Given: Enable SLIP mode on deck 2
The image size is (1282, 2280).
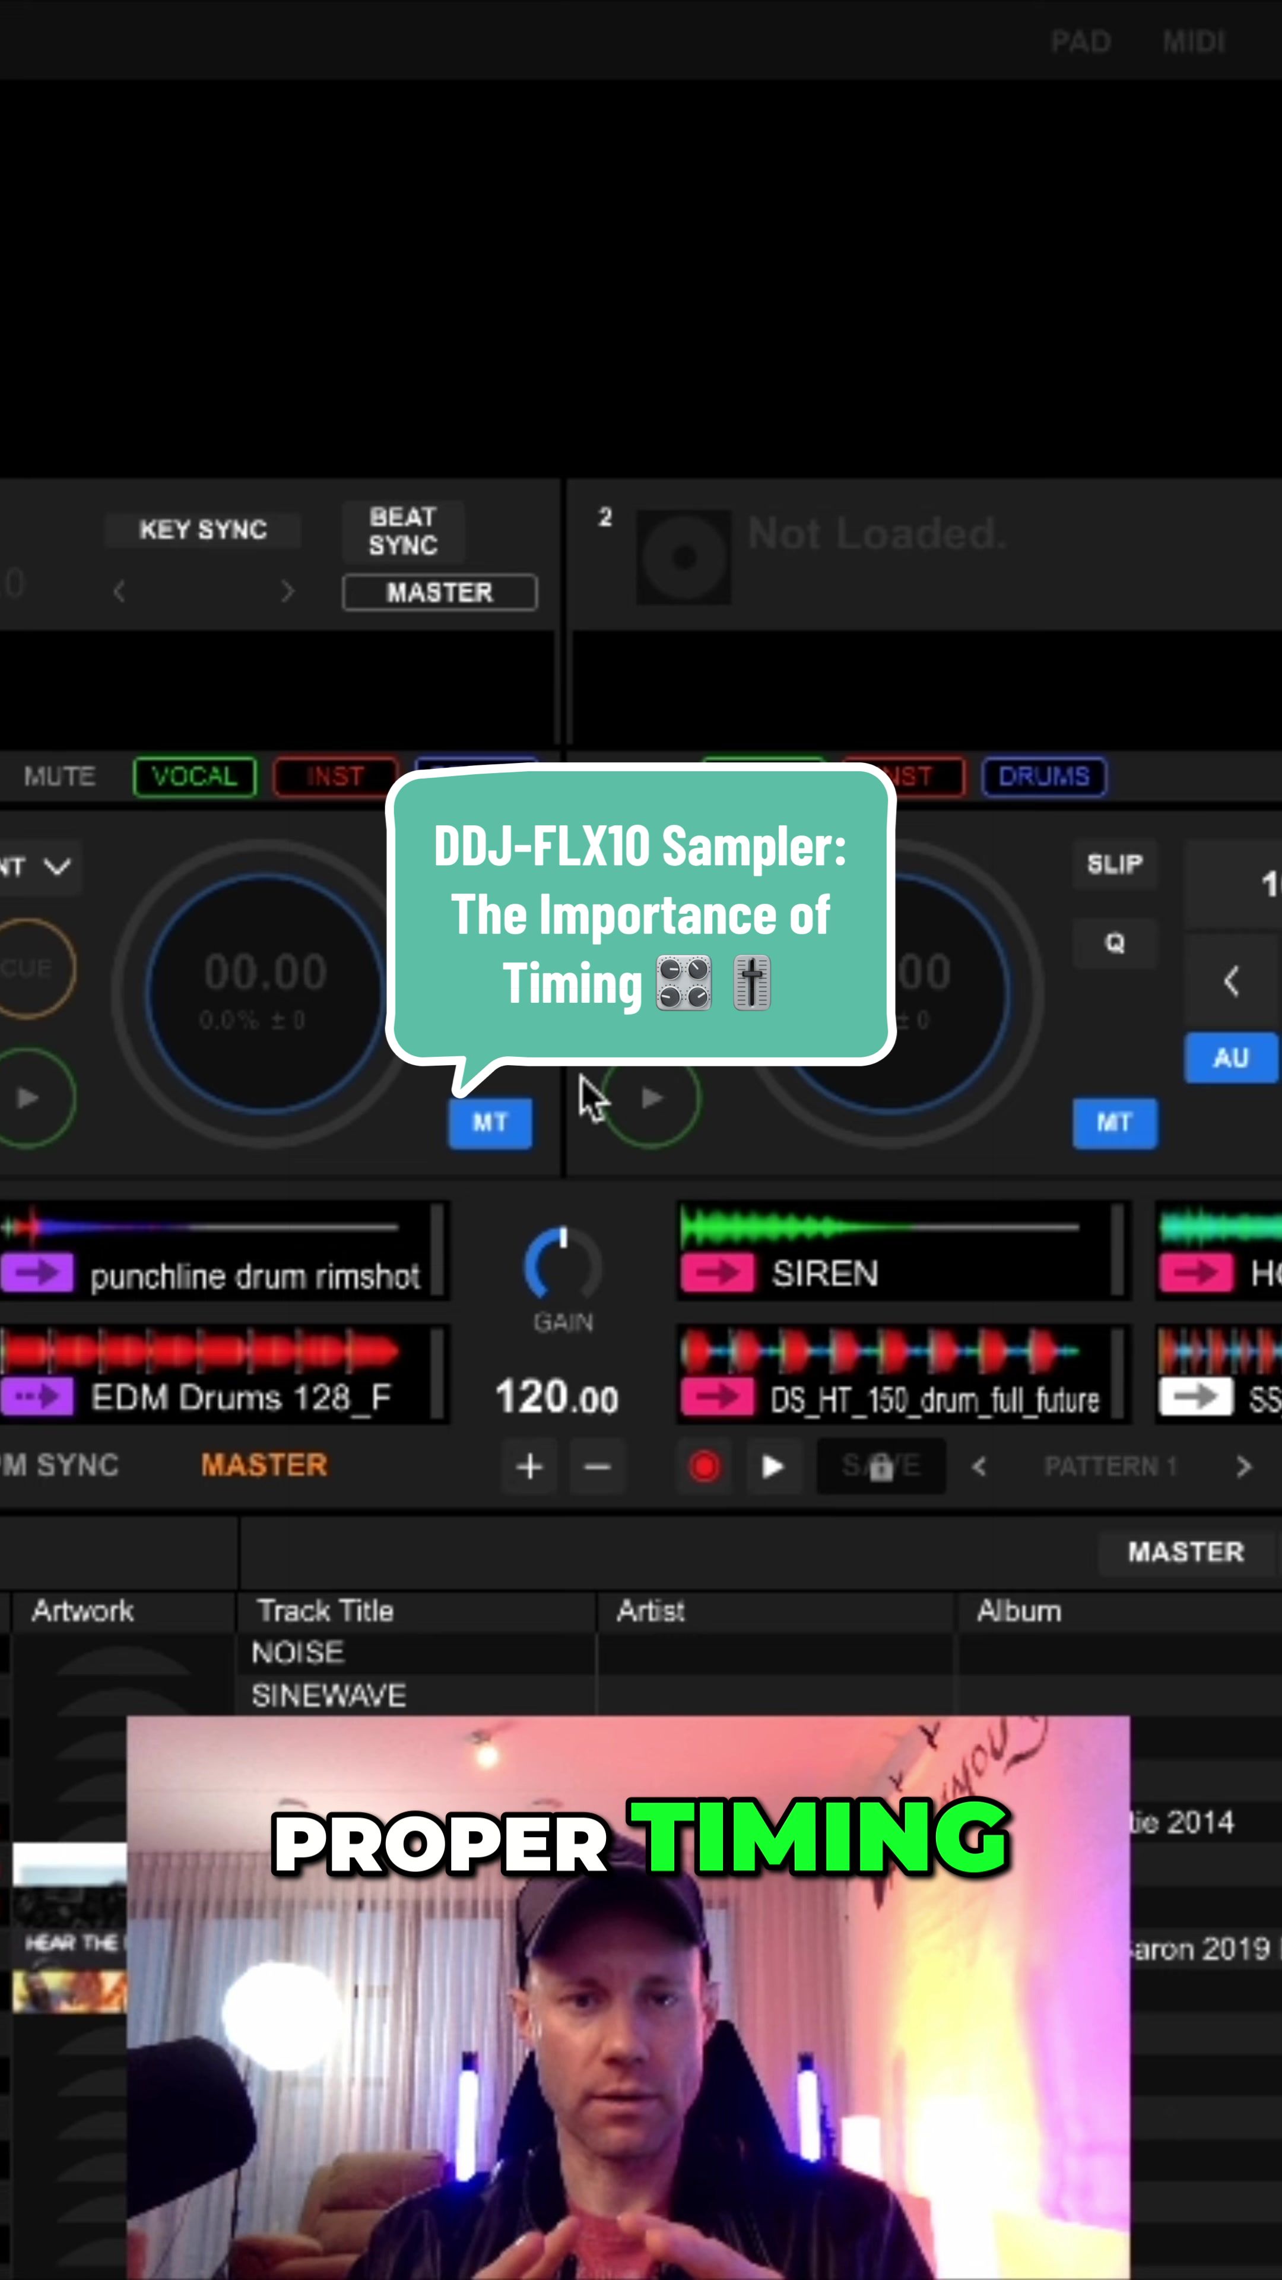Looking at the screenshot, I should [x=1115, y=864].
